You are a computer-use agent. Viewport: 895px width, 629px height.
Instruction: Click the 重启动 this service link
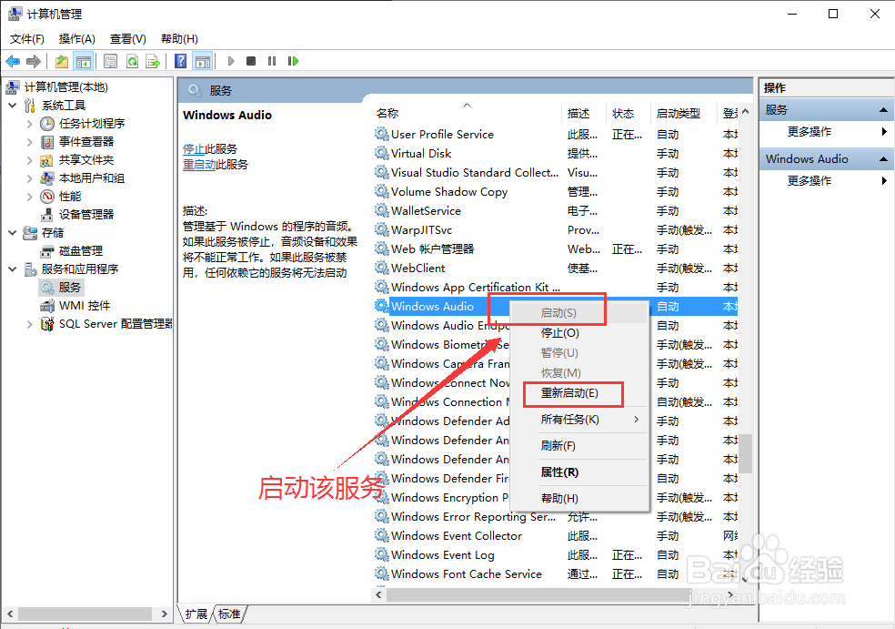coord(199,165)
